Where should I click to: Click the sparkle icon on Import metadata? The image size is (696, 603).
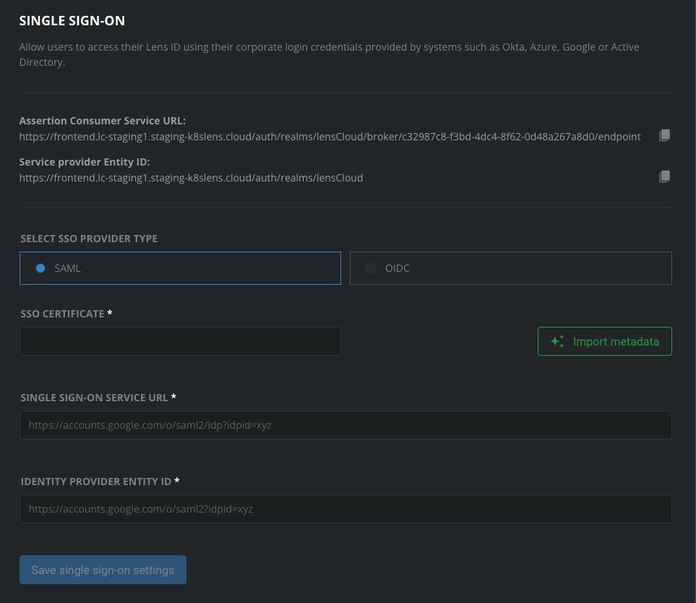557,341
